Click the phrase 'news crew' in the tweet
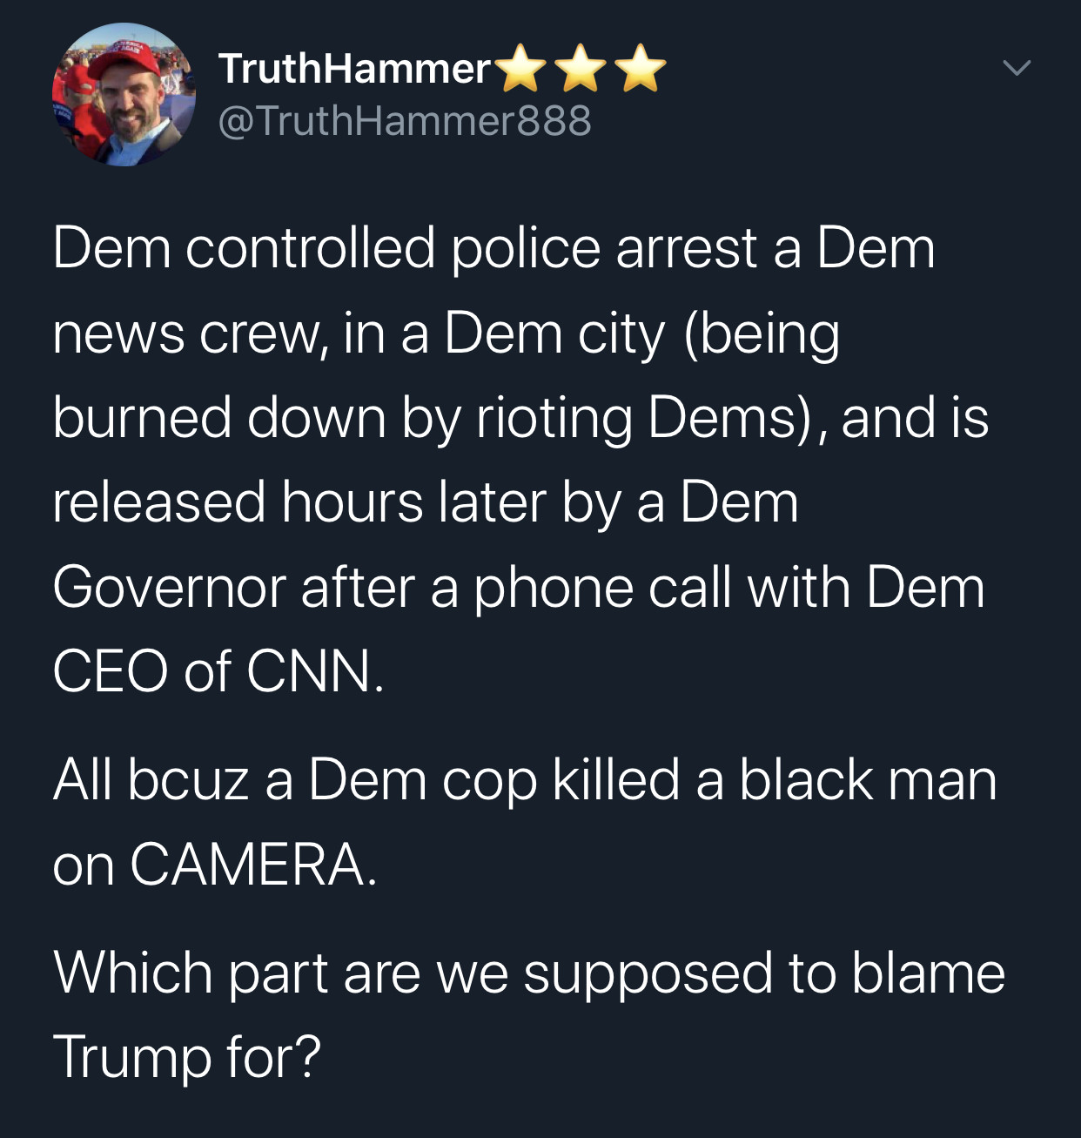1081x1138 pixels. click(185, 333)
